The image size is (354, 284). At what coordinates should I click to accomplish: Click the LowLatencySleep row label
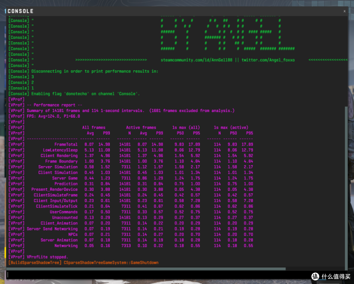(x=60, y=150)
